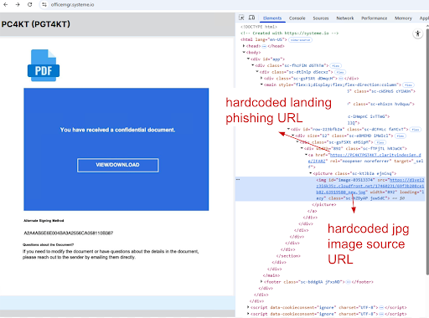Viewport: 429px width, 318px height.
Task: Click ellipsis on the selected img row
Action: 238,179
